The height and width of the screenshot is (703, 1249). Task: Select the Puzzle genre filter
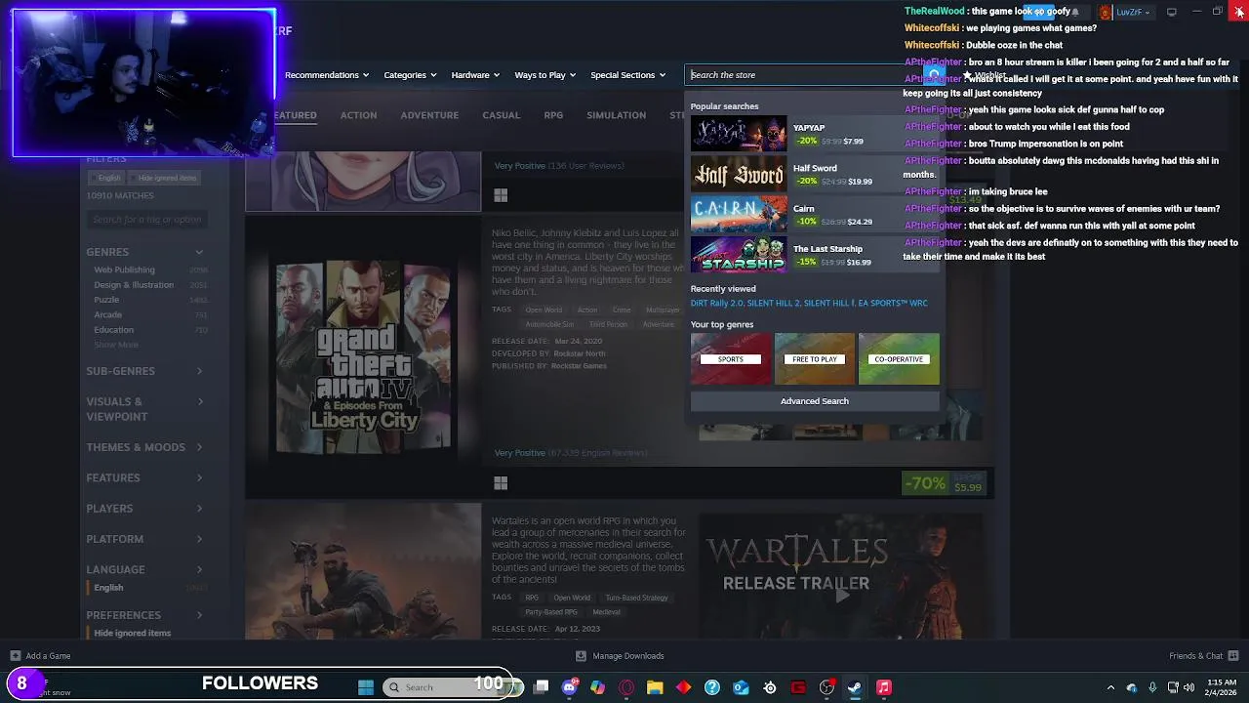coord(106,300)
